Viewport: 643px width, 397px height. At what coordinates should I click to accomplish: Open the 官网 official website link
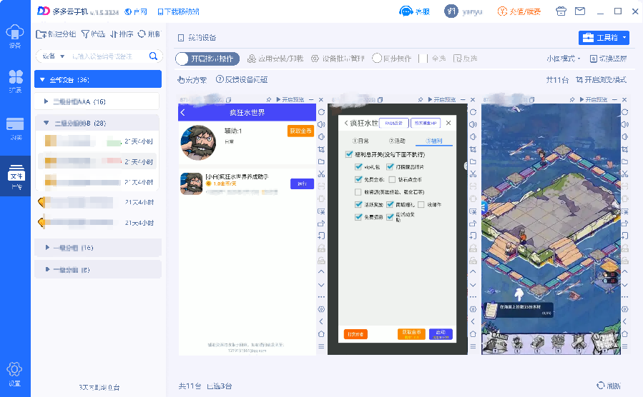136,12
